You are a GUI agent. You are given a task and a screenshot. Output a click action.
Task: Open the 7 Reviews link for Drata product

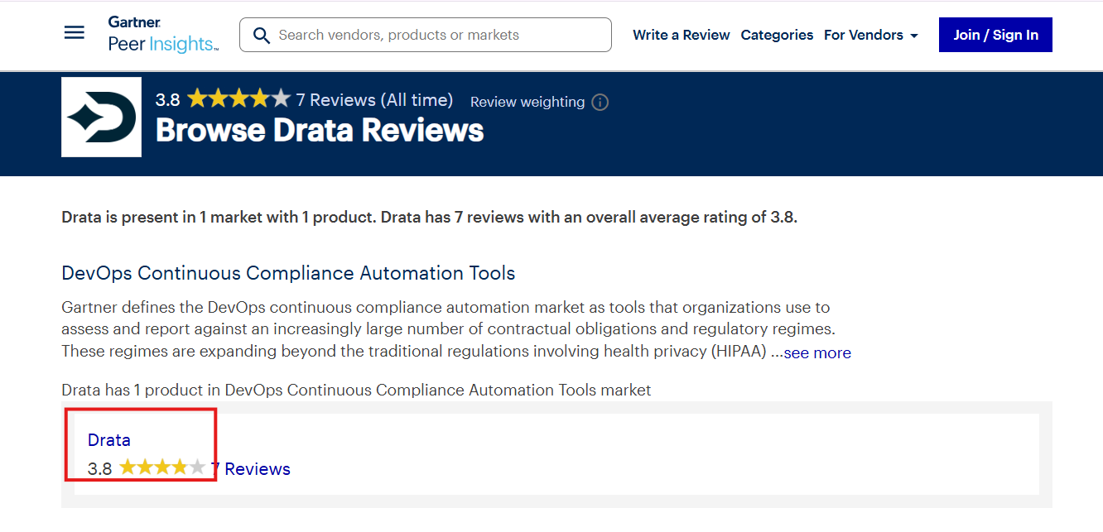click(x=250, y=469)
